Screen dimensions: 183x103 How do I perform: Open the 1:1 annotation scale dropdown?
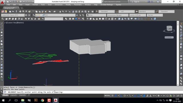(x=154, y=96)
